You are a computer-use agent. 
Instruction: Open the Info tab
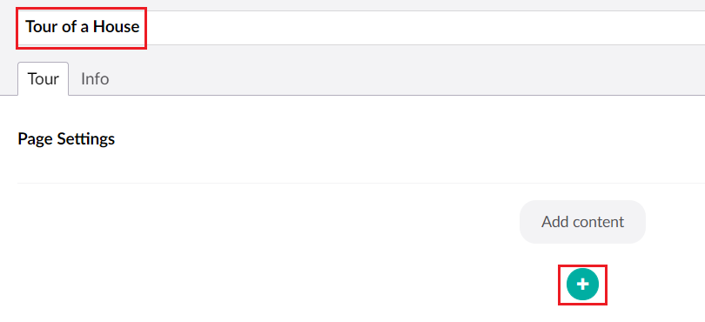95,79
